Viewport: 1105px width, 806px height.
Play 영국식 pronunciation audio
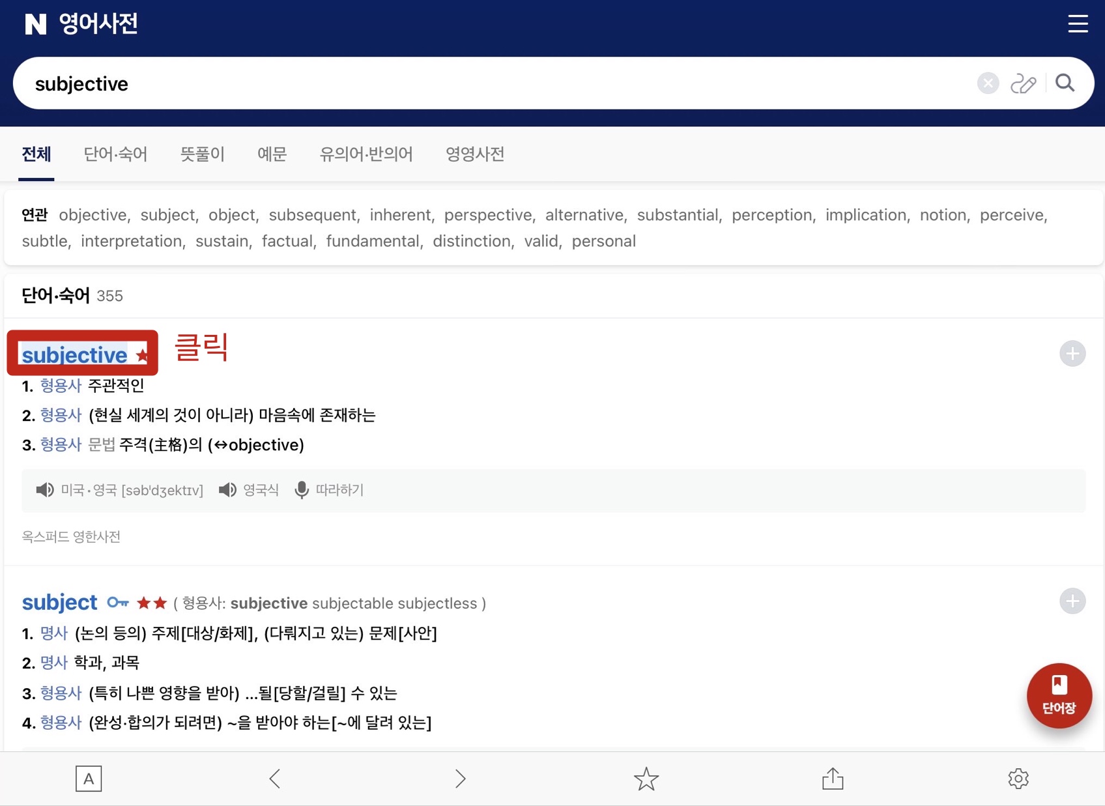(227, 490)
